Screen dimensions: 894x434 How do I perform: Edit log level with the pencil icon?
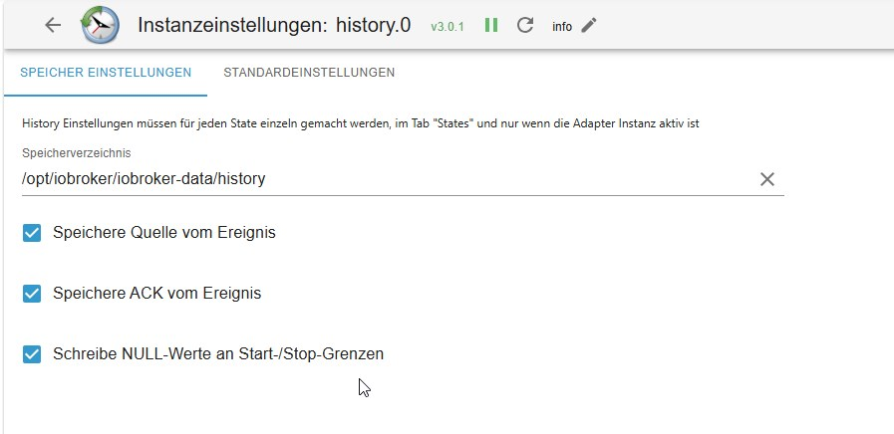tap(589, 26)
